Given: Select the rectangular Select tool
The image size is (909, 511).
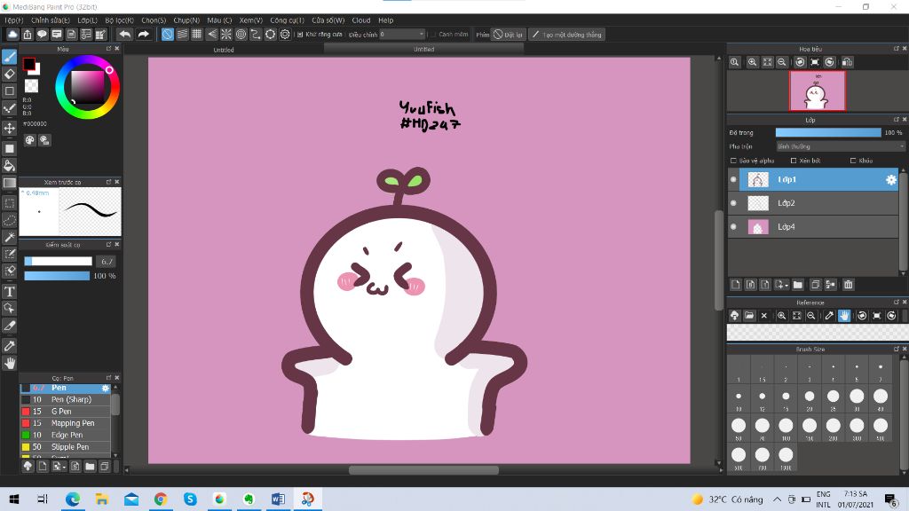Looking at the screenshot, I should coord(9,203).
